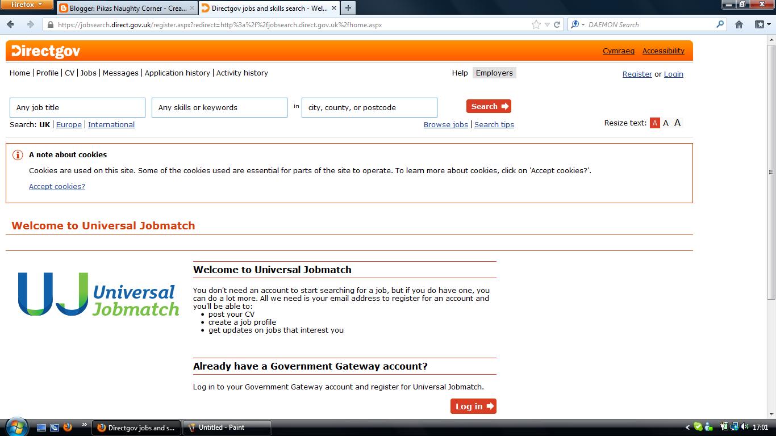
Task: Launch Firefox from the quick launch bar
Action: point(68,427)
